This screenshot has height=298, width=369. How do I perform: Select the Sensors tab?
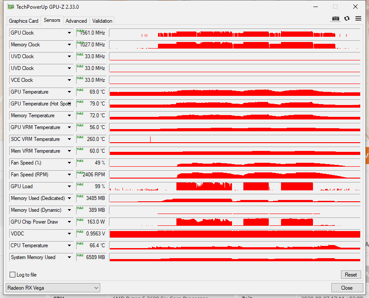pos(52,20)
